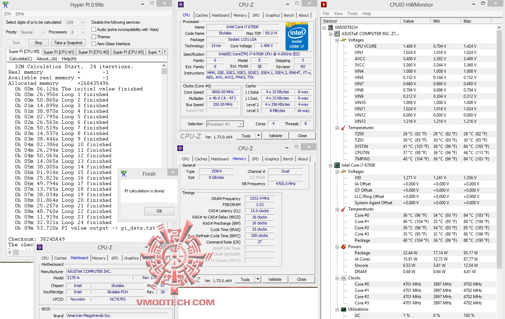
Task: Tick the Themes service checkbox
Action: [94, 37]
